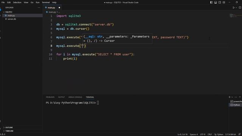Open terminal panel more actions ellipsis

pyautogui.click(x=236, y=97)
